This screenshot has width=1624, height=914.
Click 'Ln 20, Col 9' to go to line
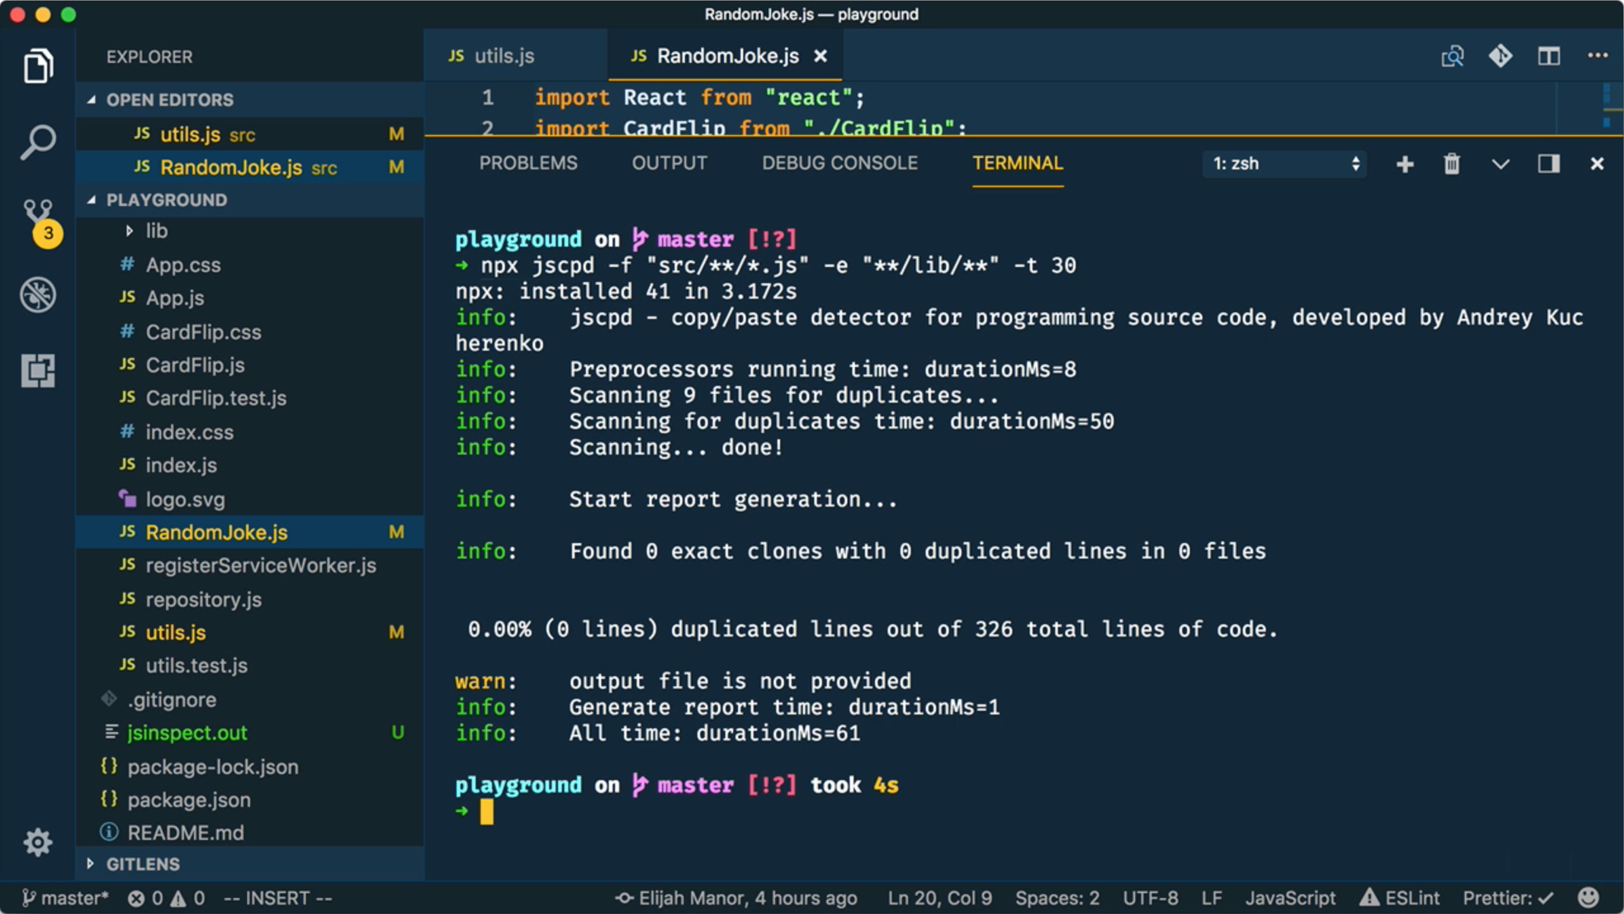(939, 898)
